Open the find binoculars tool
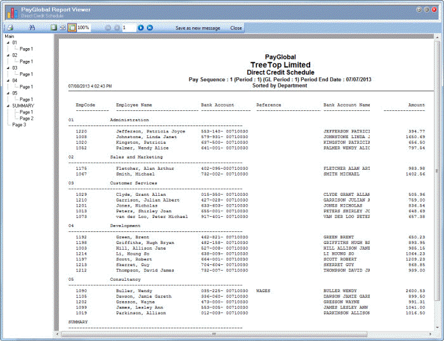Image resolution: width=444 pixels, height=341 pixels. (x=32, y=28)
